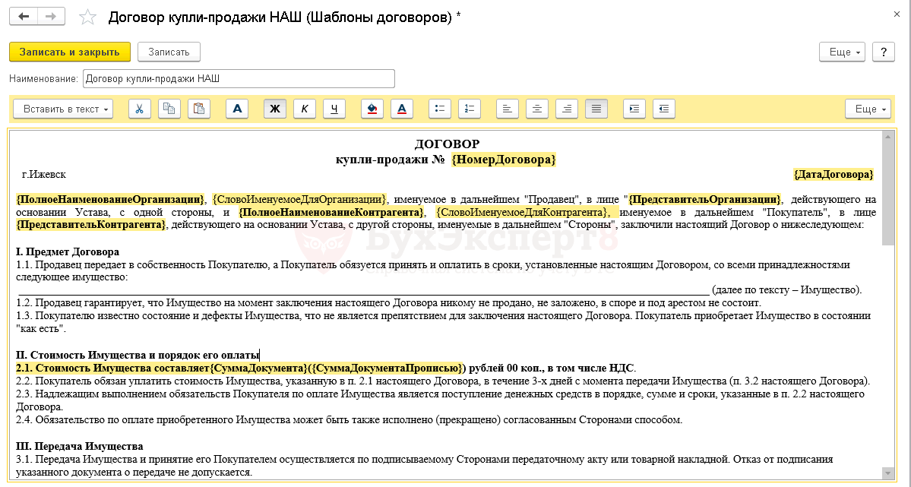Click the Copy icon in toolbar
The image size is (911, 487).
click(x=169, y=109)
